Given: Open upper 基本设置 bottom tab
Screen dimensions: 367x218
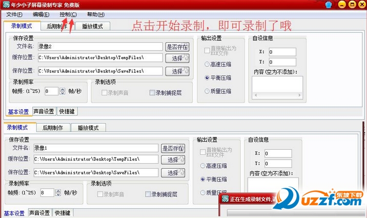Looking at the screenshot, I should click(x=19, y=112).
